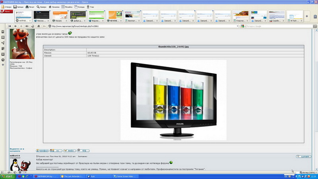318x179 pixels.
Task: Click the Запиши (Save) floppy icon
Action: (15, 7)
